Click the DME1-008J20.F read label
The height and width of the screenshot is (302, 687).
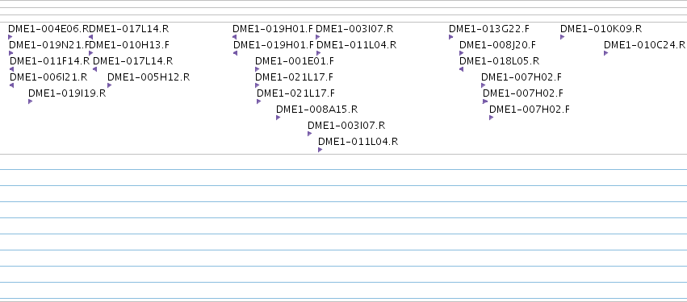(x=497, y=45)
